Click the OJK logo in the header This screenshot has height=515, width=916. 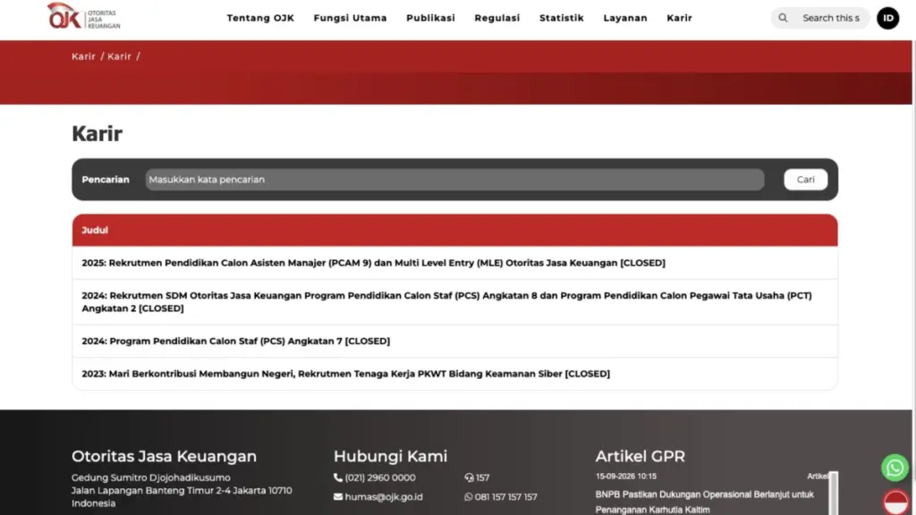[83, 16]
